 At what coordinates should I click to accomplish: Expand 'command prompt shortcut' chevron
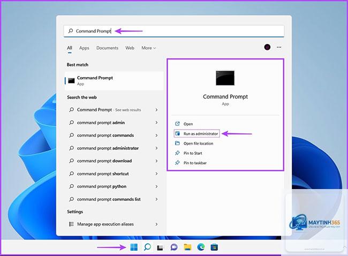click(x=156, y=174)
